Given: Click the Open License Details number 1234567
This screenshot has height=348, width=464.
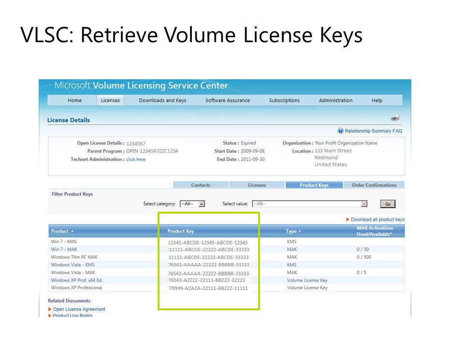Looking at the screenshot, I should pos(136,144).
